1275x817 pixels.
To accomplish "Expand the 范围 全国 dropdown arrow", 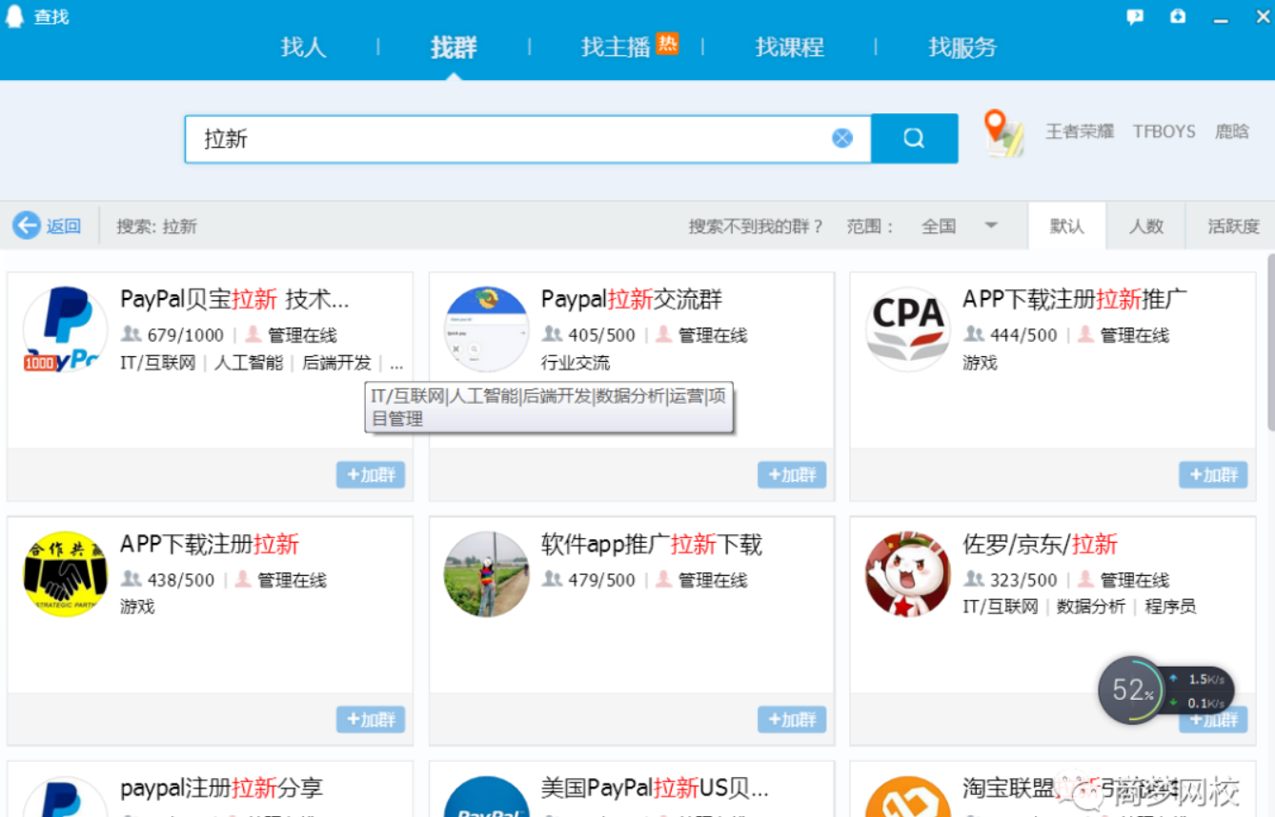I will pyautogui.click(x=991, y=226).
